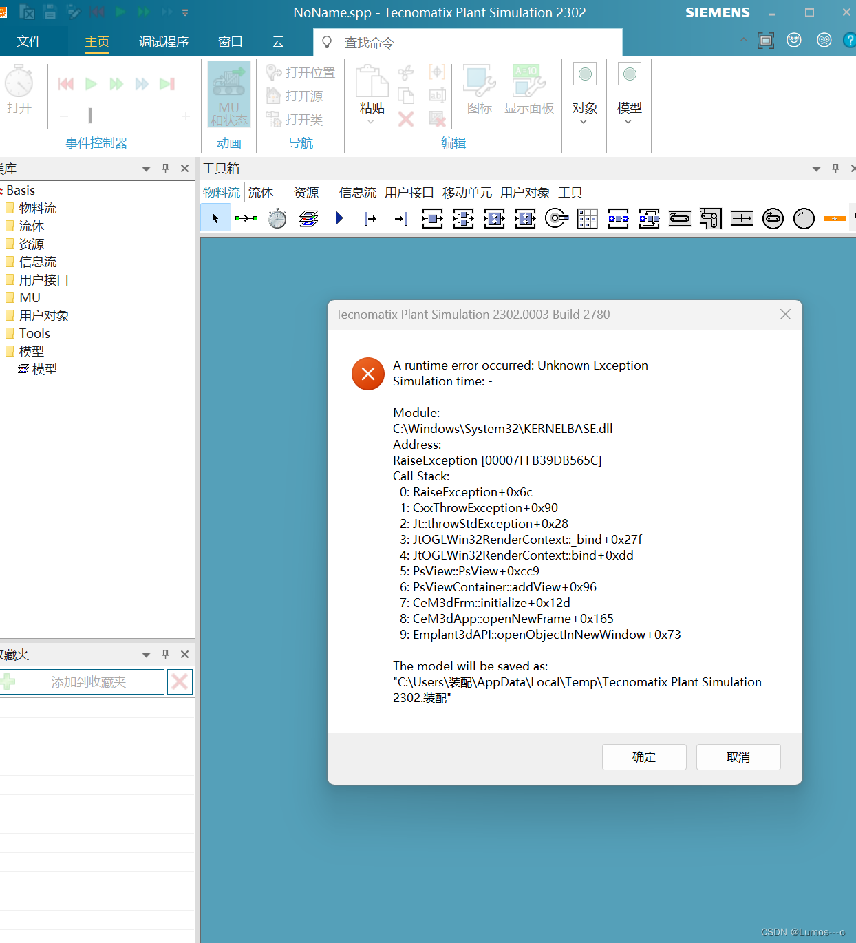Select the arrow pointer tool in the toolbox

215,218
